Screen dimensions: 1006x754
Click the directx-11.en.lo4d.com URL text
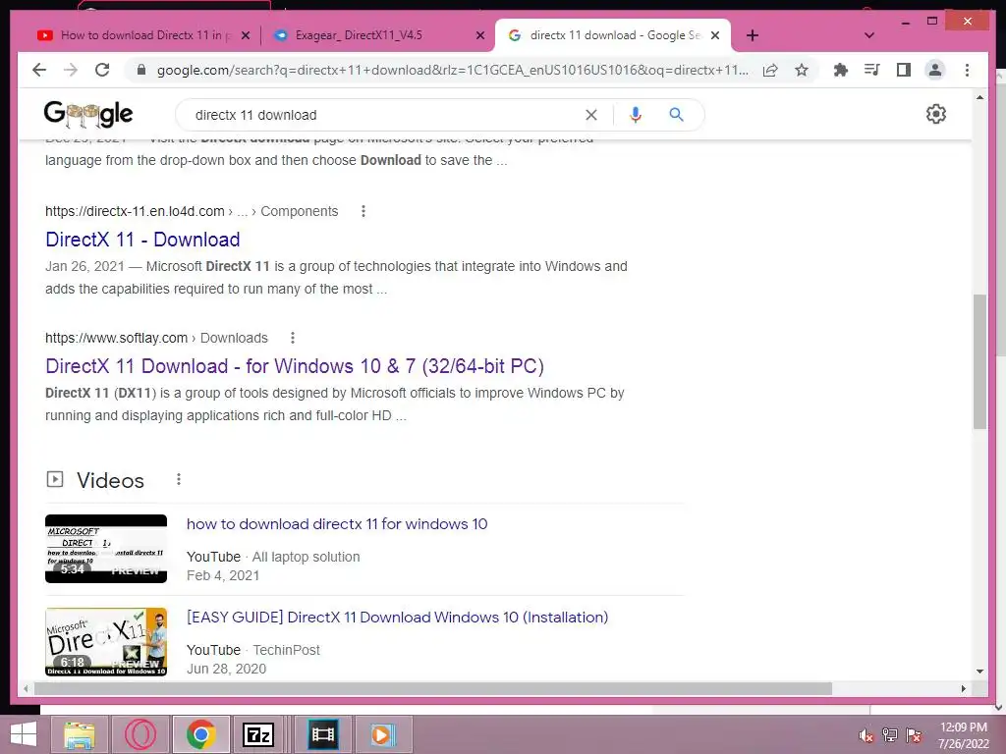coord(135,211)
